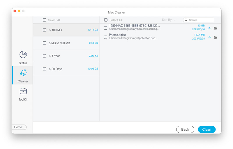233x149 pixels.
Task: Minimize the Mac Cleaner window
Action: click(x=19, y=11)
